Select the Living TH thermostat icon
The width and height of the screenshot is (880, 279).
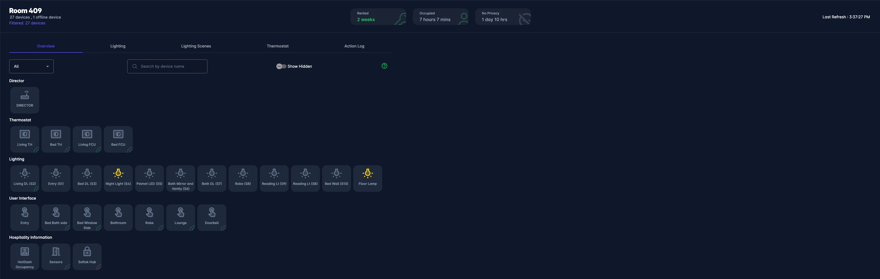tap(24, 134)
